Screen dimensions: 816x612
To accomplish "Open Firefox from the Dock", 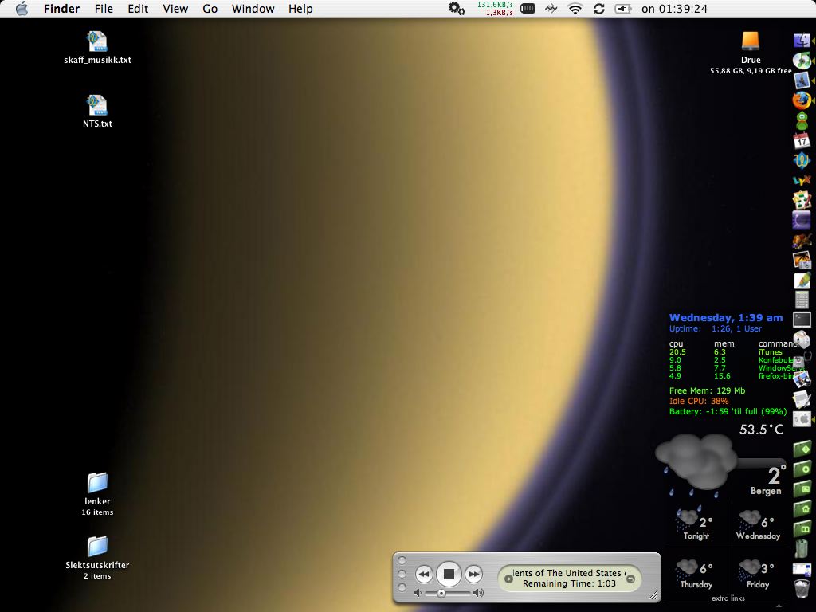I will 802,100.
